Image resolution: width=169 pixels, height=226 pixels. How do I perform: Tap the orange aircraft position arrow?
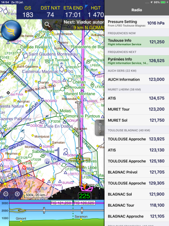pos(85,186)
